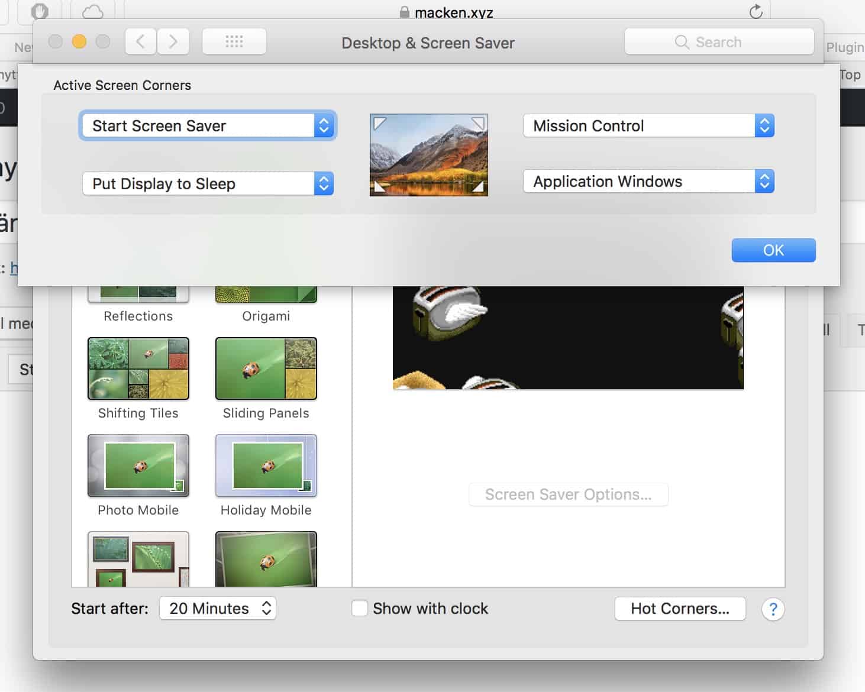This screenshot has width=865, height=692.
Task: Expand the Application Windows corner dropdown
Action: (648, 182)
